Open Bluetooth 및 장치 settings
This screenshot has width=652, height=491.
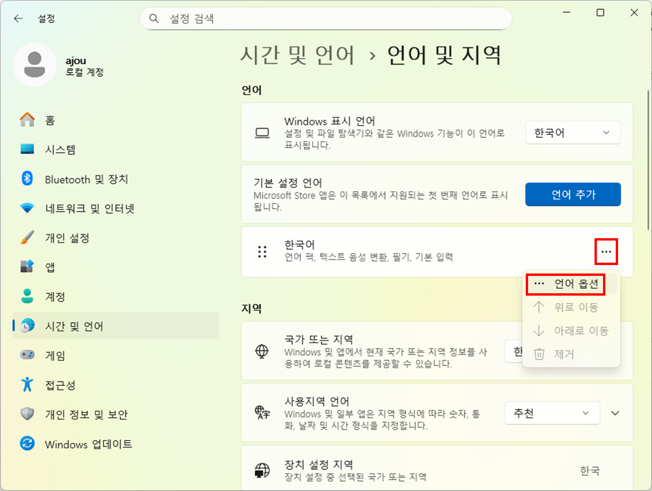click(86, 179)
